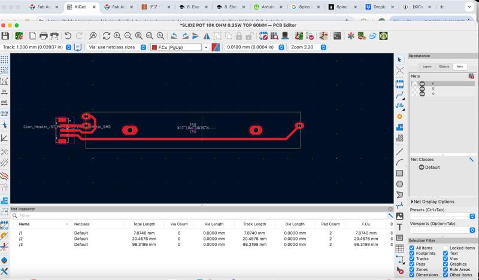Click the Zoom In icon
This screenshot has height=280, width=479.
click(117, 36)
